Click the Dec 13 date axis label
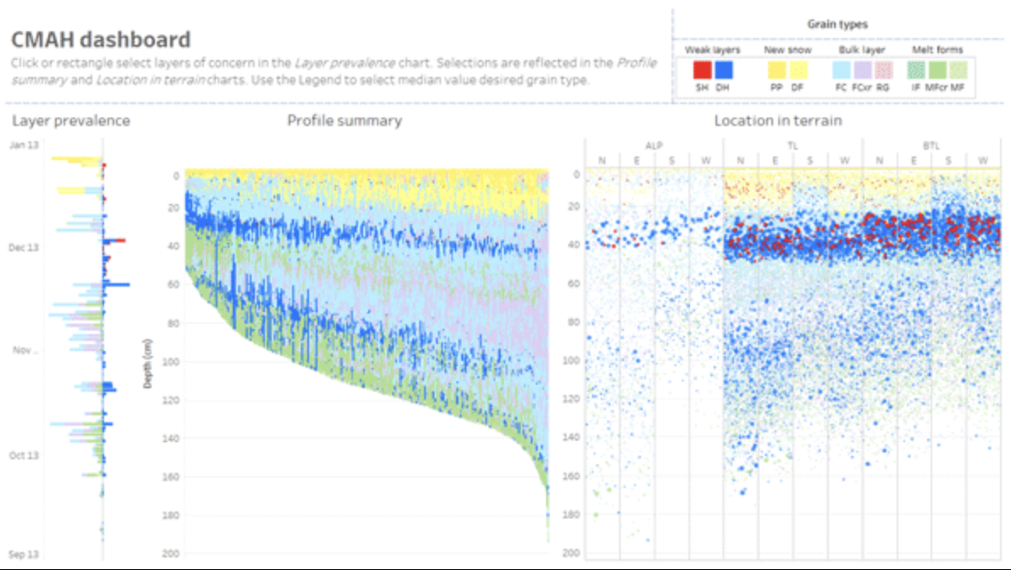Screen dimensions: 1011x570 coord(24,248)
